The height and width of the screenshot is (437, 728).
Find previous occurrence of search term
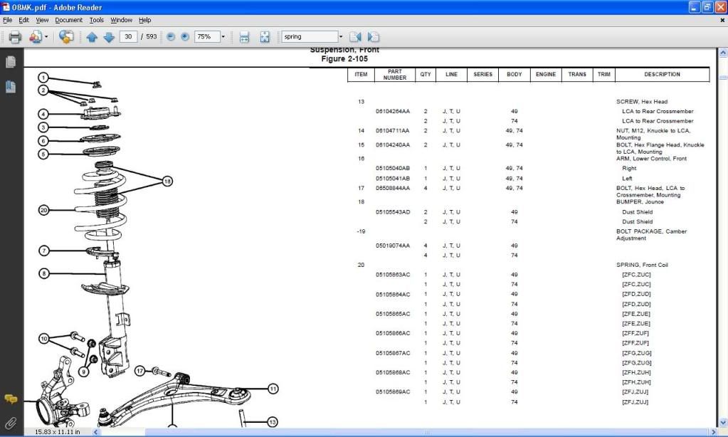point(356,37)
